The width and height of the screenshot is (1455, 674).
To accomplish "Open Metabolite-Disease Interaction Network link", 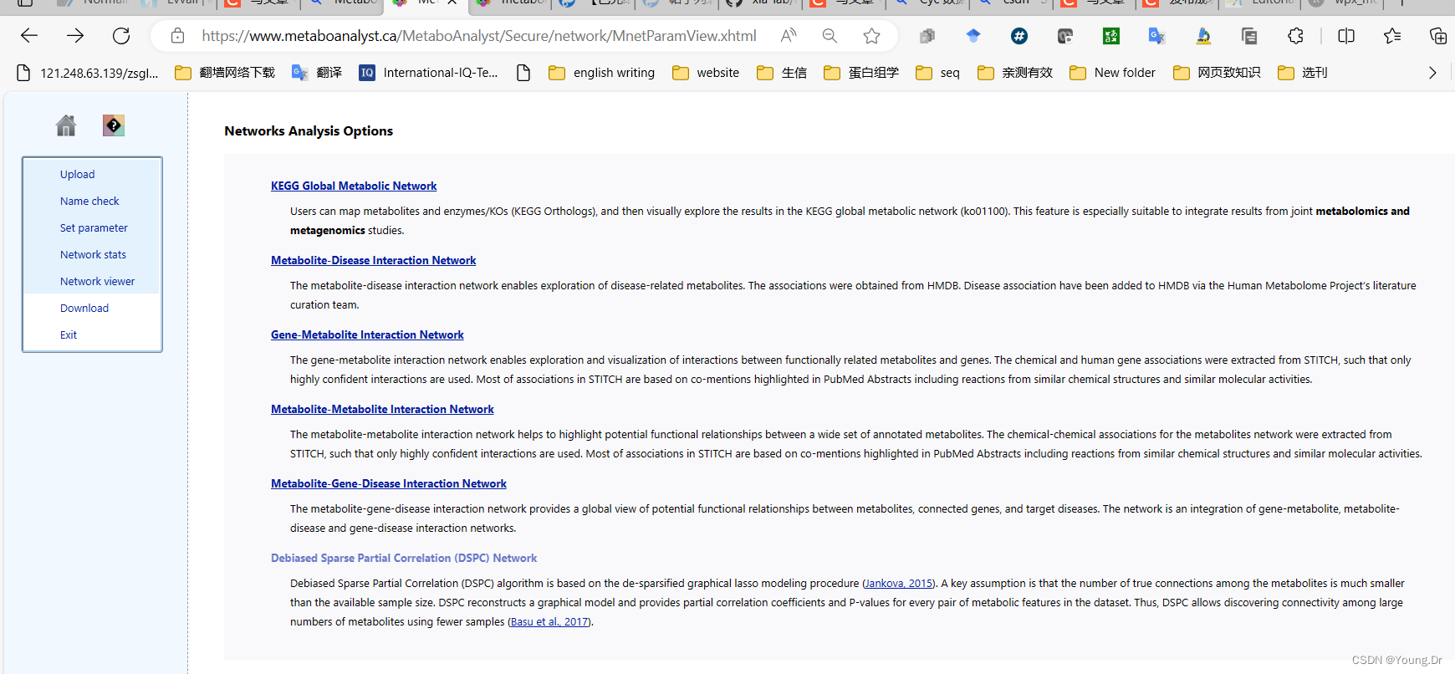I will click(373, 260).
